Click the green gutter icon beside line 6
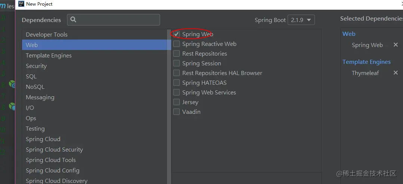This screenshot has height=184, width=403. coord(12,84)
